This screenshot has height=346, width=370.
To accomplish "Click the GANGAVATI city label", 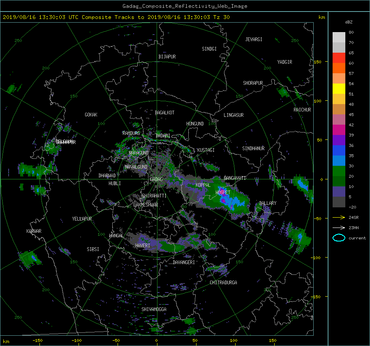I will 235,178.
